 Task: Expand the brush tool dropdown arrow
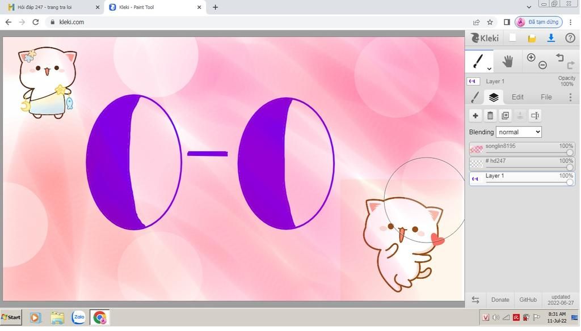pos(489,69)
